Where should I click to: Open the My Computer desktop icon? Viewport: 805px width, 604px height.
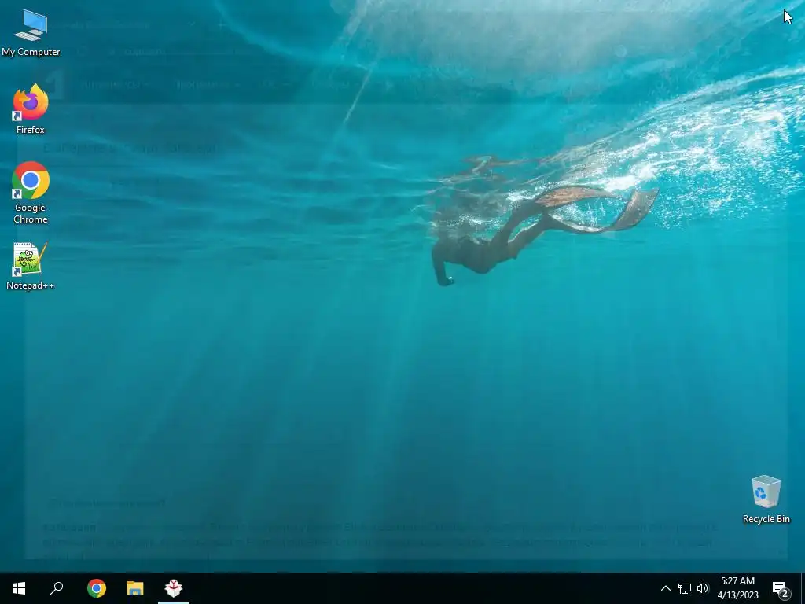point(31,32)
